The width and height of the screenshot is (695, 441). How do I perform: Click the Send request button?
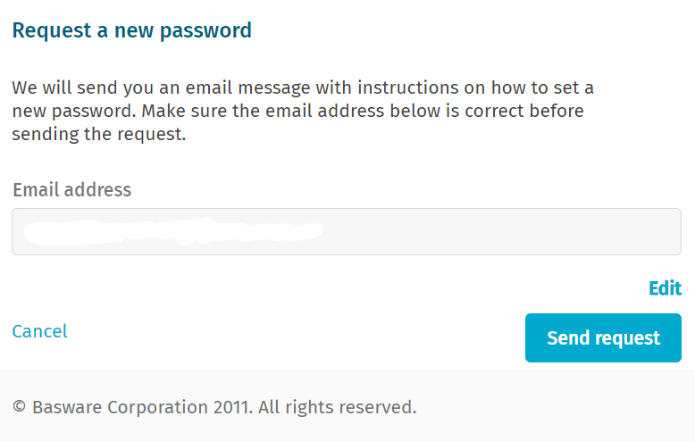[x=603, y=338]
